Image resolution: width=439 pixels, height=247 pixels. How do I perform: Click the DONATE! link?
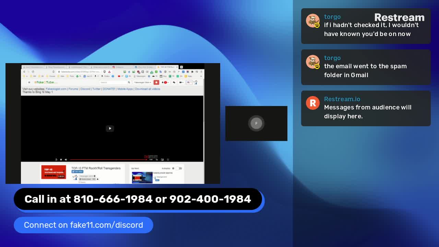[x=109, y=89]
